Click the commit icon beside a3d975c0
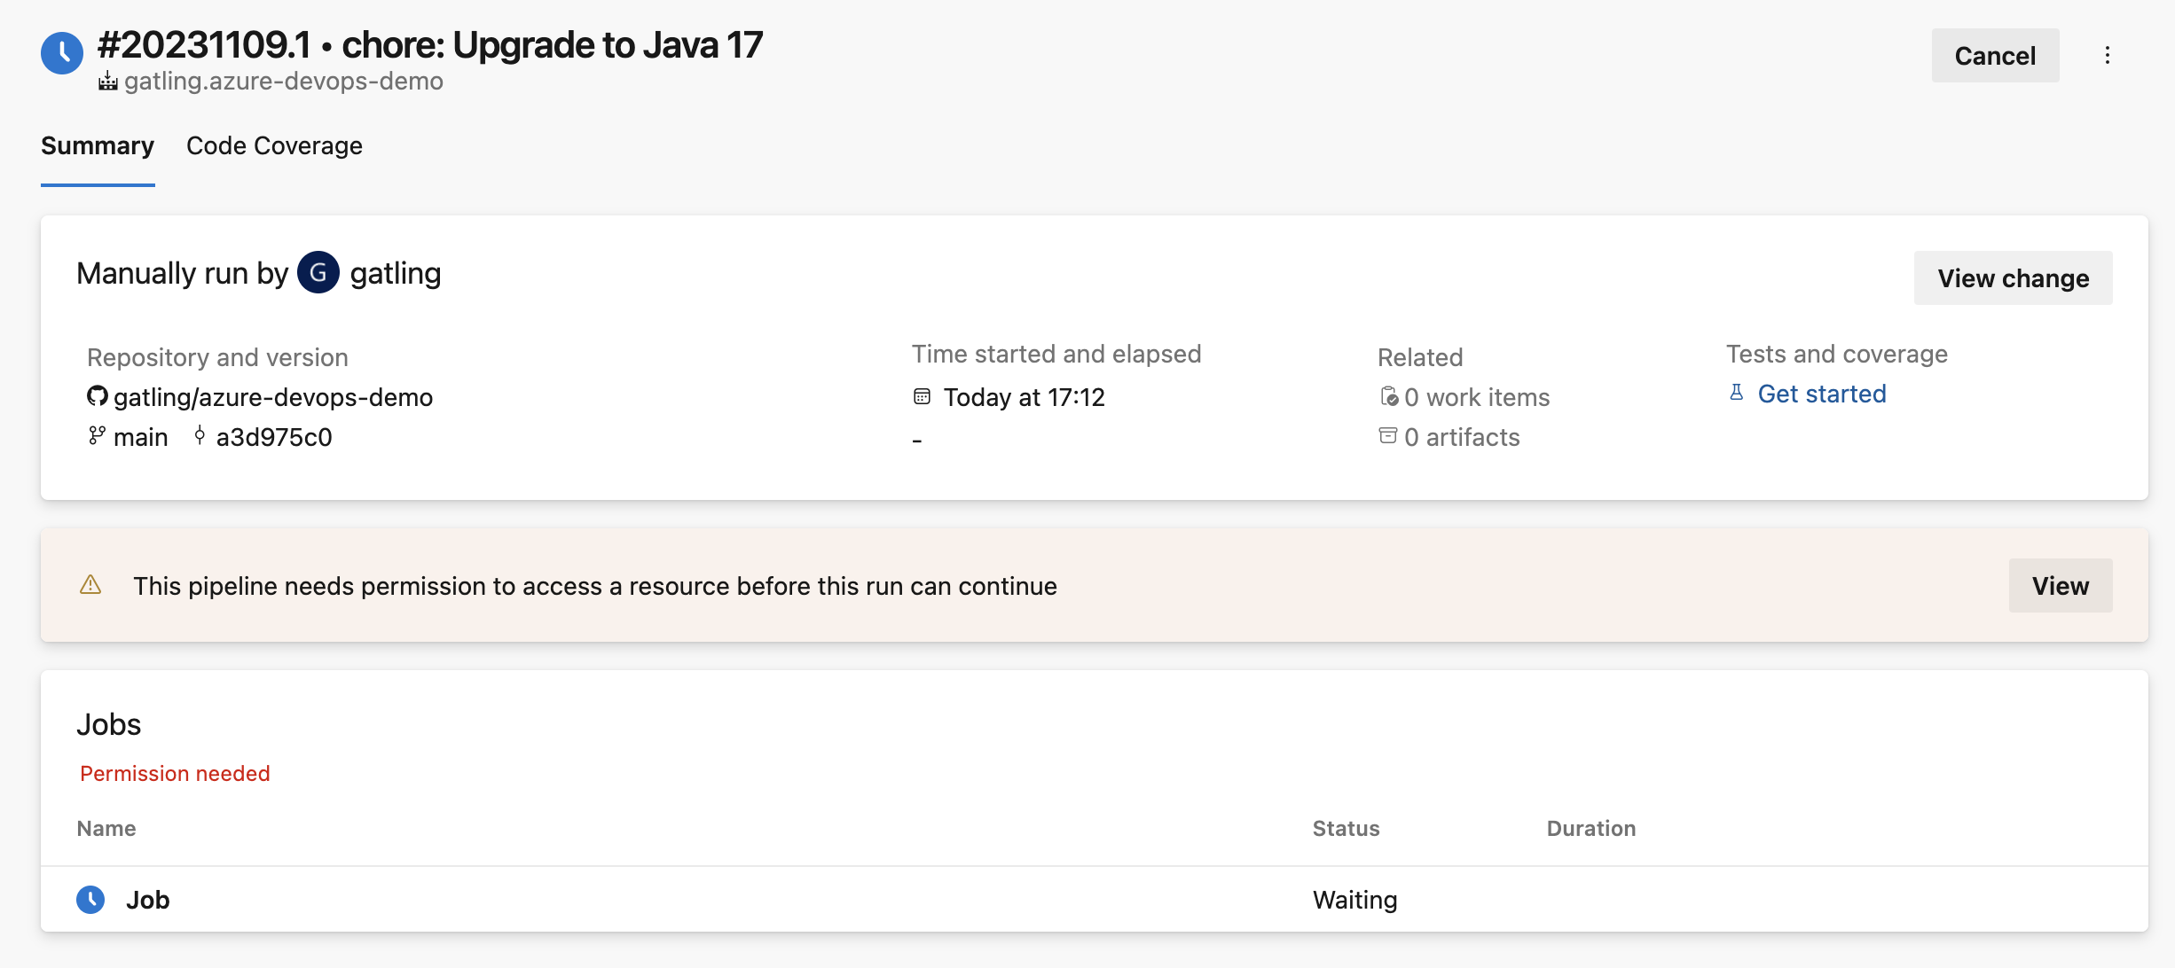This screenshot has height=968, width=2175. [200, 436]
